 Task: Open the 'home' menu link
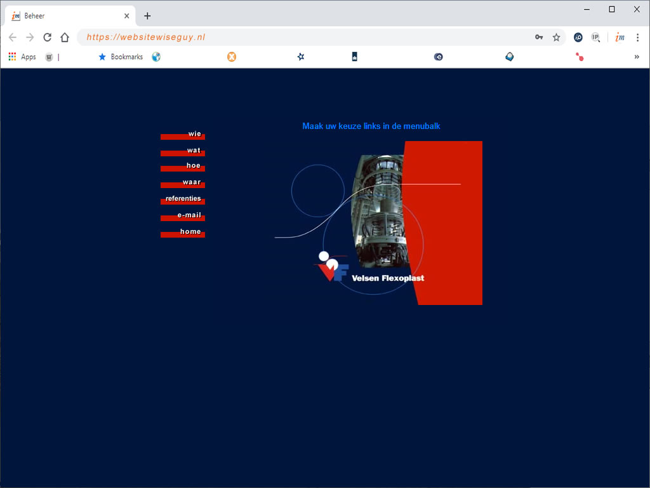pos(183,233)
